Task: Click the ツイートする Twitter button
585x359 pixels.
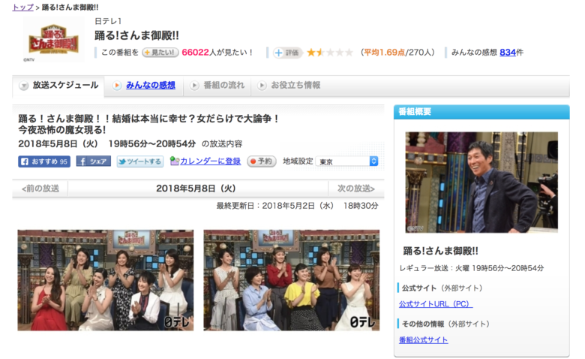Action: coord(140,161)
